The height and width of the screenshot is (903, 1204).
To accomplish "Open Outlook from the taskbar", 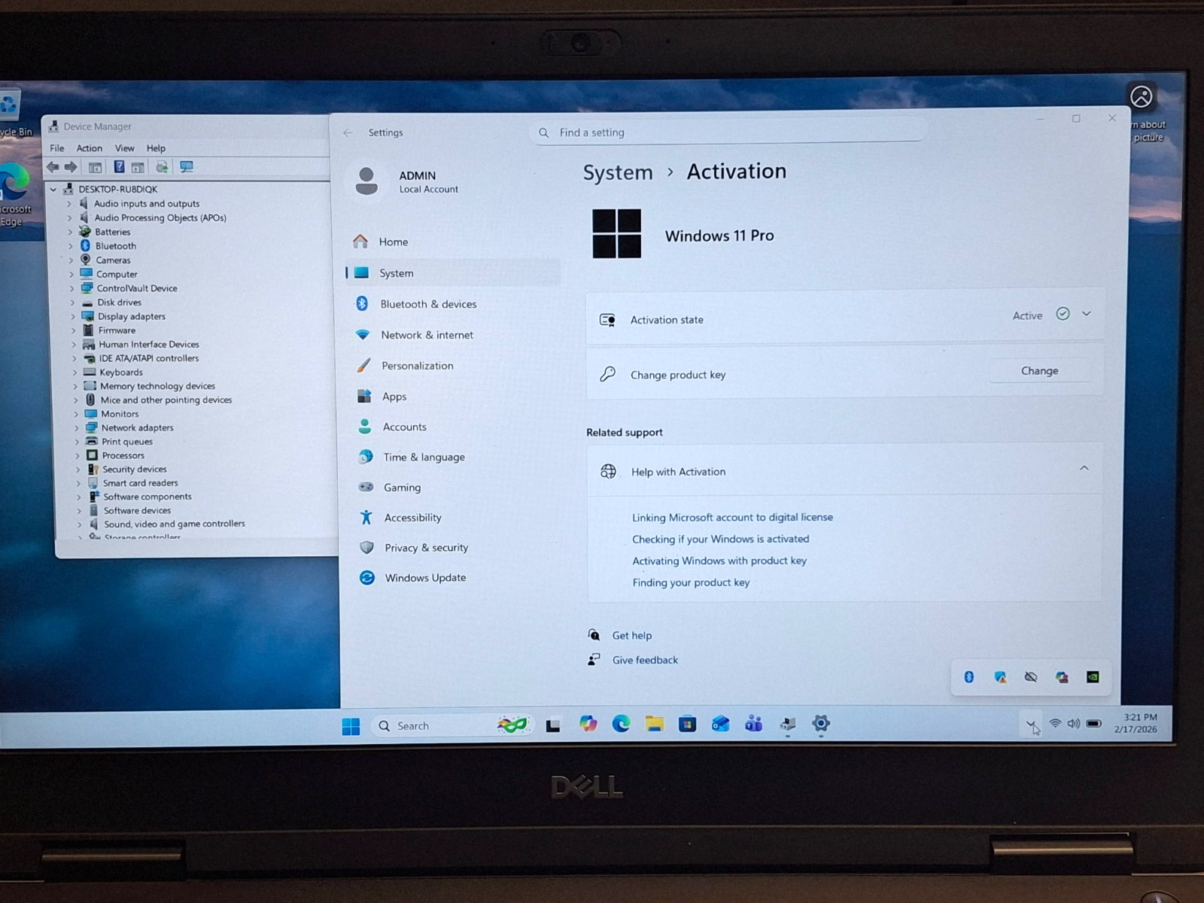I will [x=720, y=724].
